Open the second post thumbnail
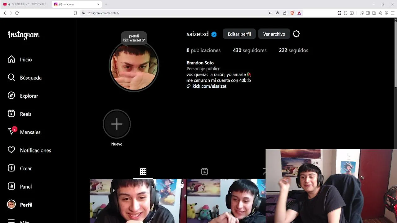Viewport: 397px width, 223px height. [226, 201]
